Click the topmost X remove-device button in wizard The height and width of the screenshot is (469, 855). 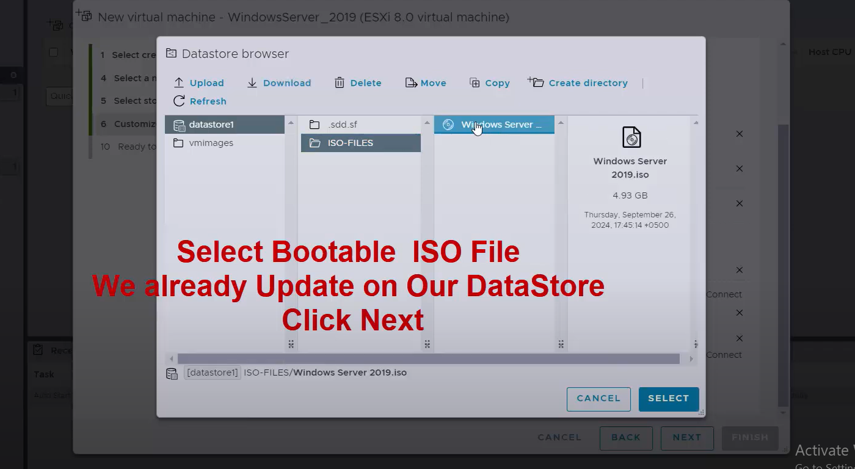(740, 134)
